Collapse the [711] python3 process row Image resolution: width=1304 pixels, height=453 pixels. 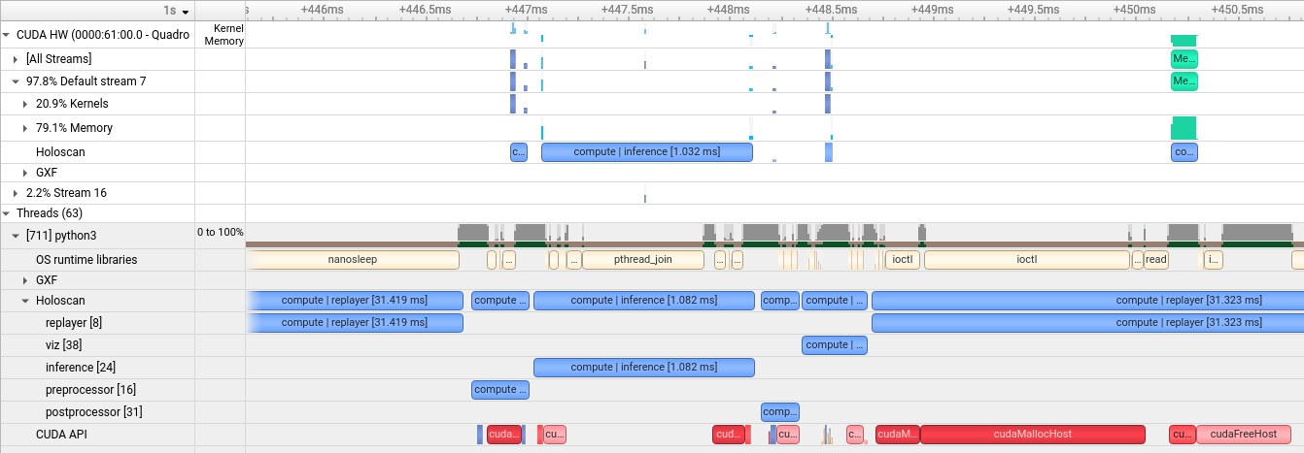pos(16,236)
